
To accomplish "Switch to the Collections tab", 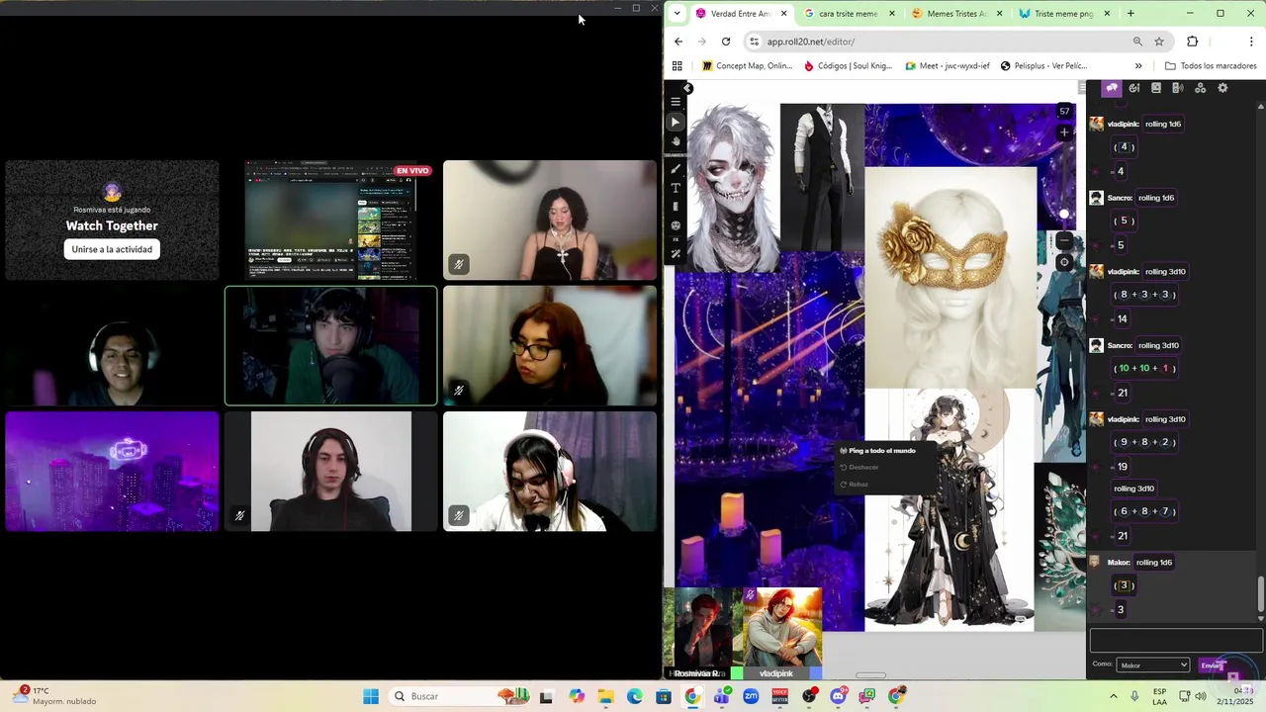I will [1200, 88].
